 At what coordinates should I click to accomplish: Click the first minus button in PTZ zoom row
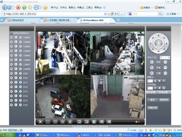165,62
